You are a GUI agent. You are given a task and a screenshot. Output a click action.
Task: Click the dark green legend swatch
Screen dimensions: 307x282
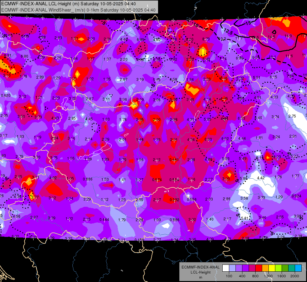(285, 268)
